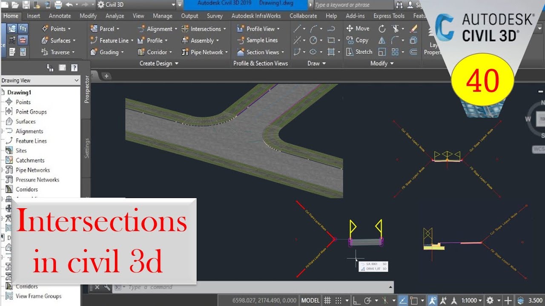
Task: Click the Trim scissors icon
Action: (x=396, y=28)
